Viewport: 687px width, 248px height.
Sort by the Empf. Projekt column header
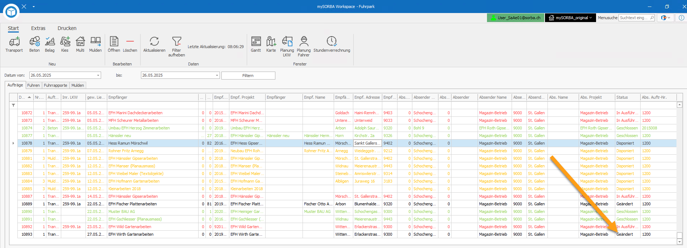247,97
